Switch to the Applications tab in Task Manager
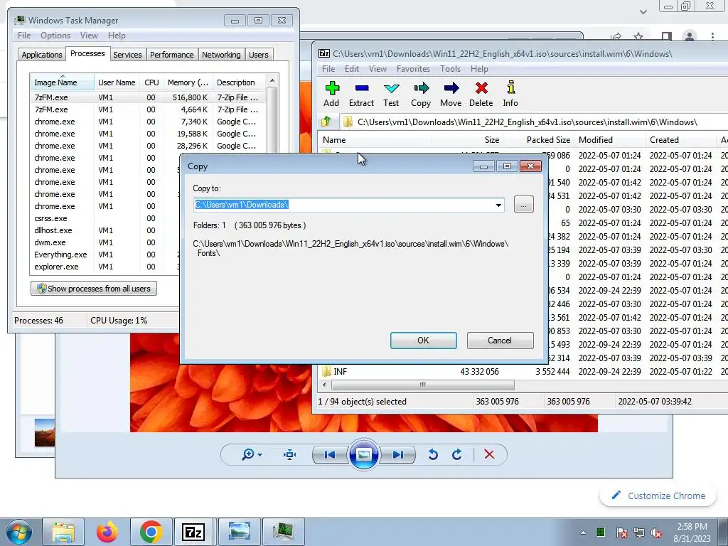Viewport: 728px width, 546px height. pos(42,54)
